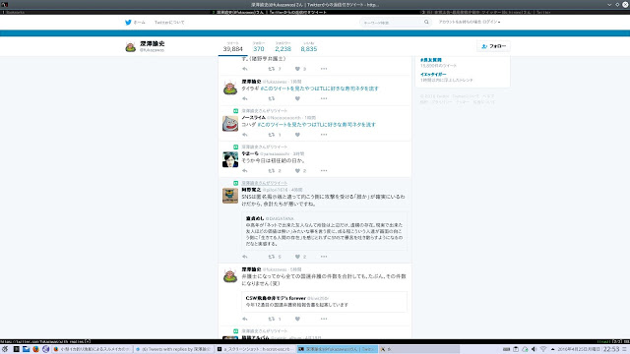Image resolution: width=630 pixels, height=354 pixels.
Task: Open more options on SNS匿名 tweet
Action: (324, 257)
